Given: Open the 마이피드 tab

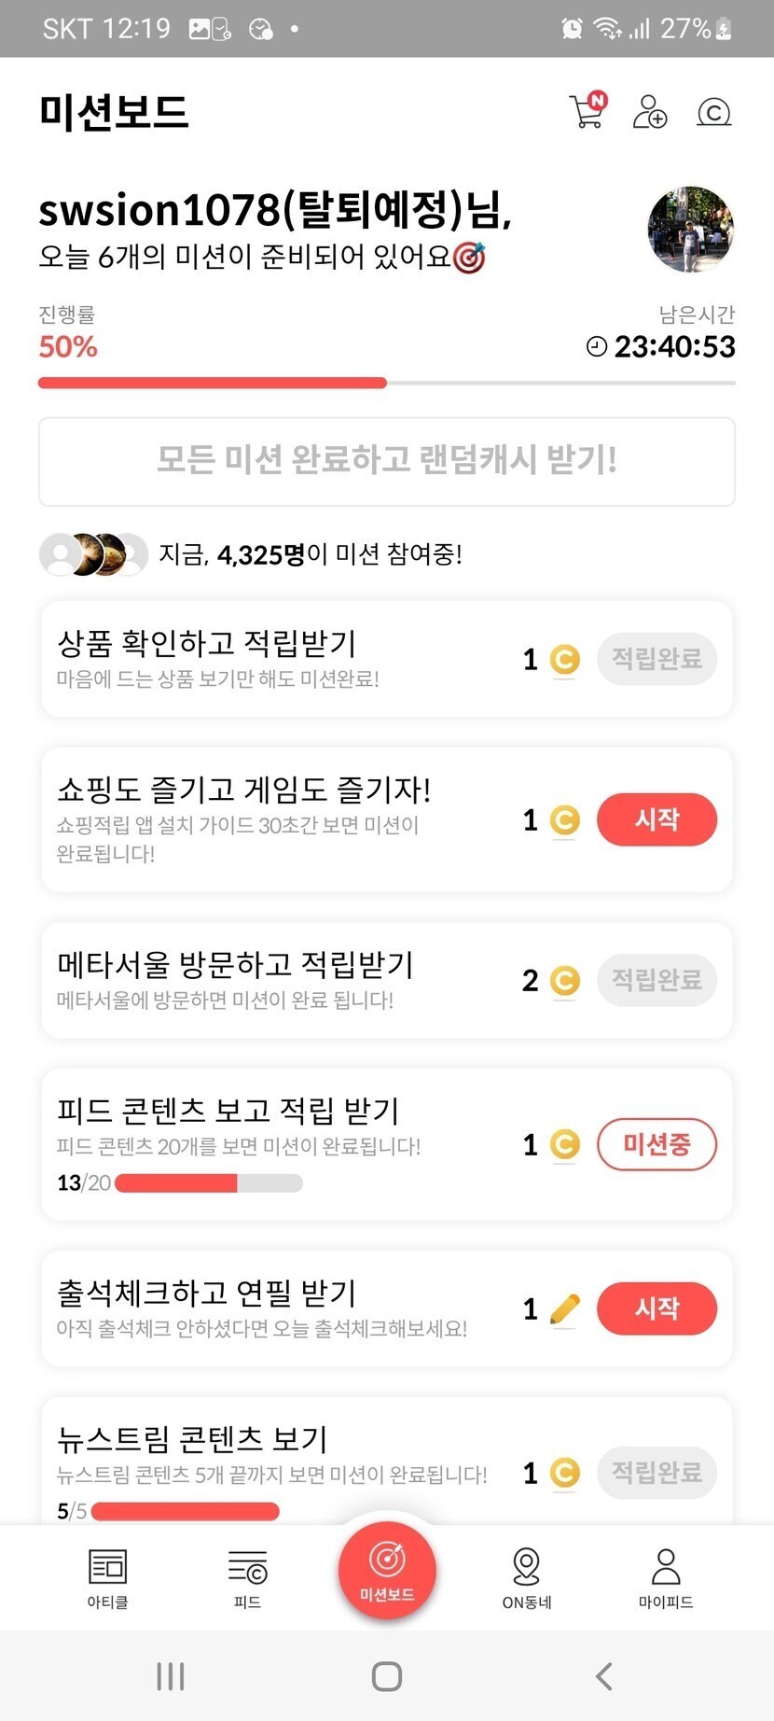Looking at the screenshot, I should 666,1577.
